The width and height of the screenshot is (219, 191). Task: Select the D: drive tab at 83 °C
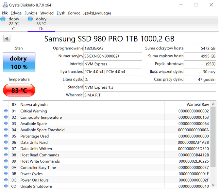tap(41, 24)
